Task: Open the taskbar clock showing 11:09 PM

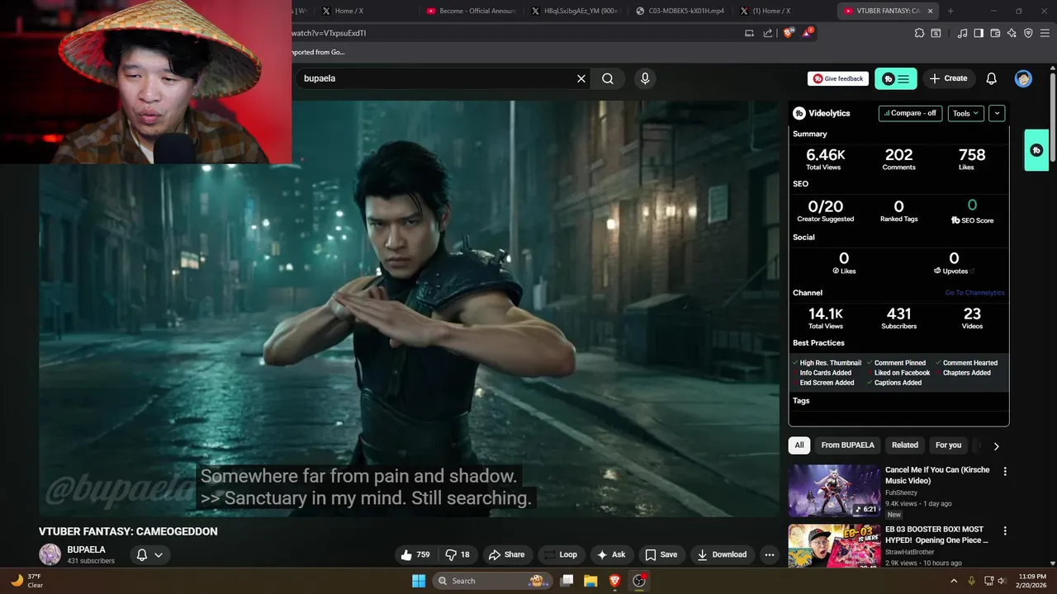Action: pos(1032,581)
